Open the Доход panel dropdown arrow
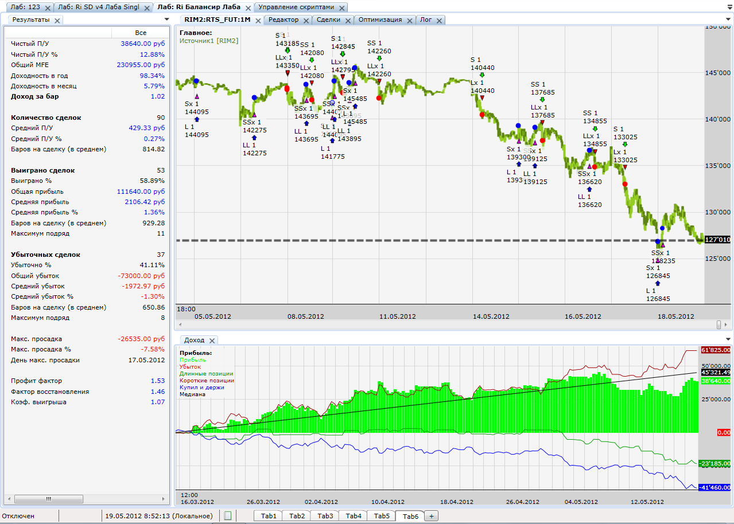Image resolution: width=734 pixels, height=524 pixels. pos(729,340)
